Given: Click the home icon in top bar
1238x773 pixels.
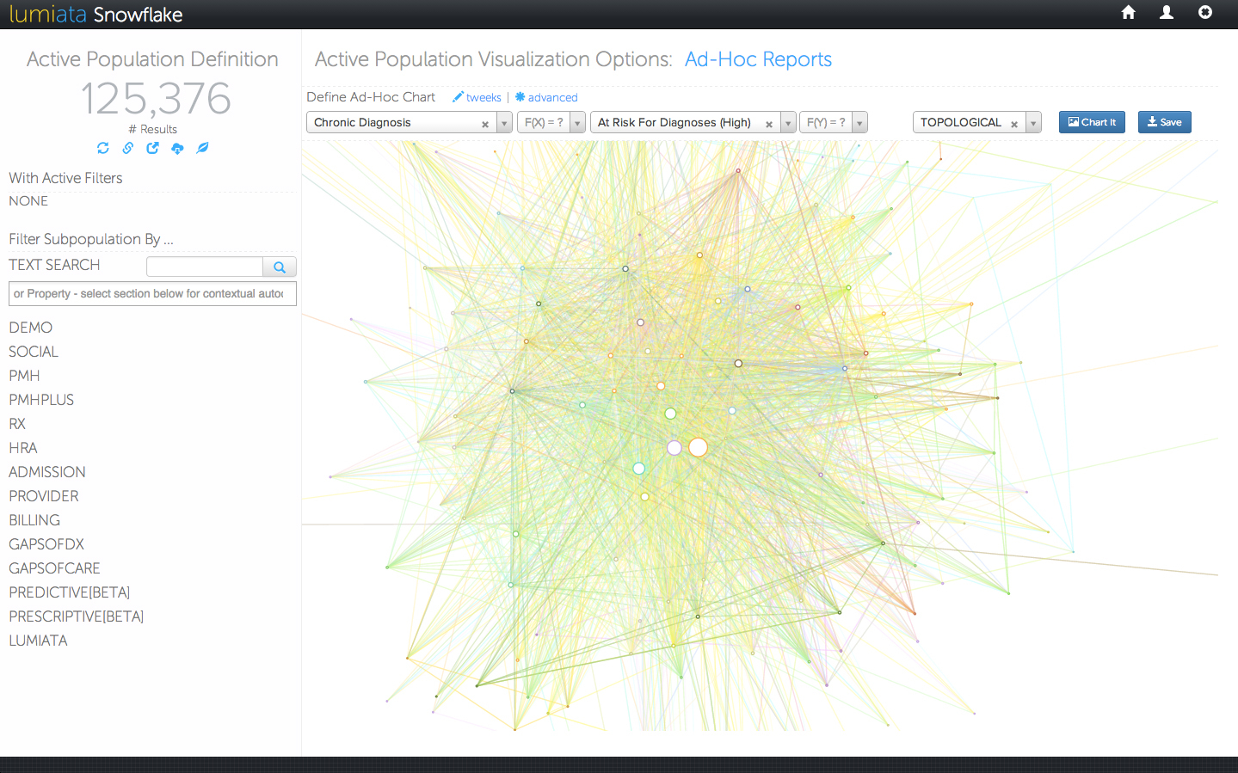Looking at the screenshot, I should [x=1129, y=12].
